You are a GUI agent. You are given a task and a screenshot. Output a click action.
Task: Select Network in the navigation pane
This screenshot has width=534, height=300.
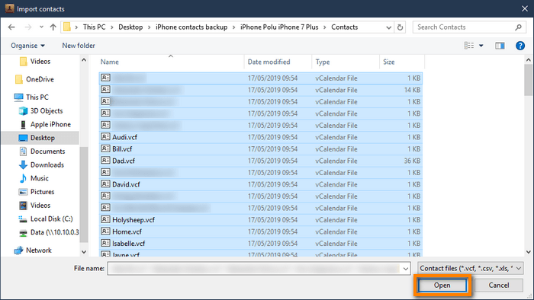coord(33,251)
